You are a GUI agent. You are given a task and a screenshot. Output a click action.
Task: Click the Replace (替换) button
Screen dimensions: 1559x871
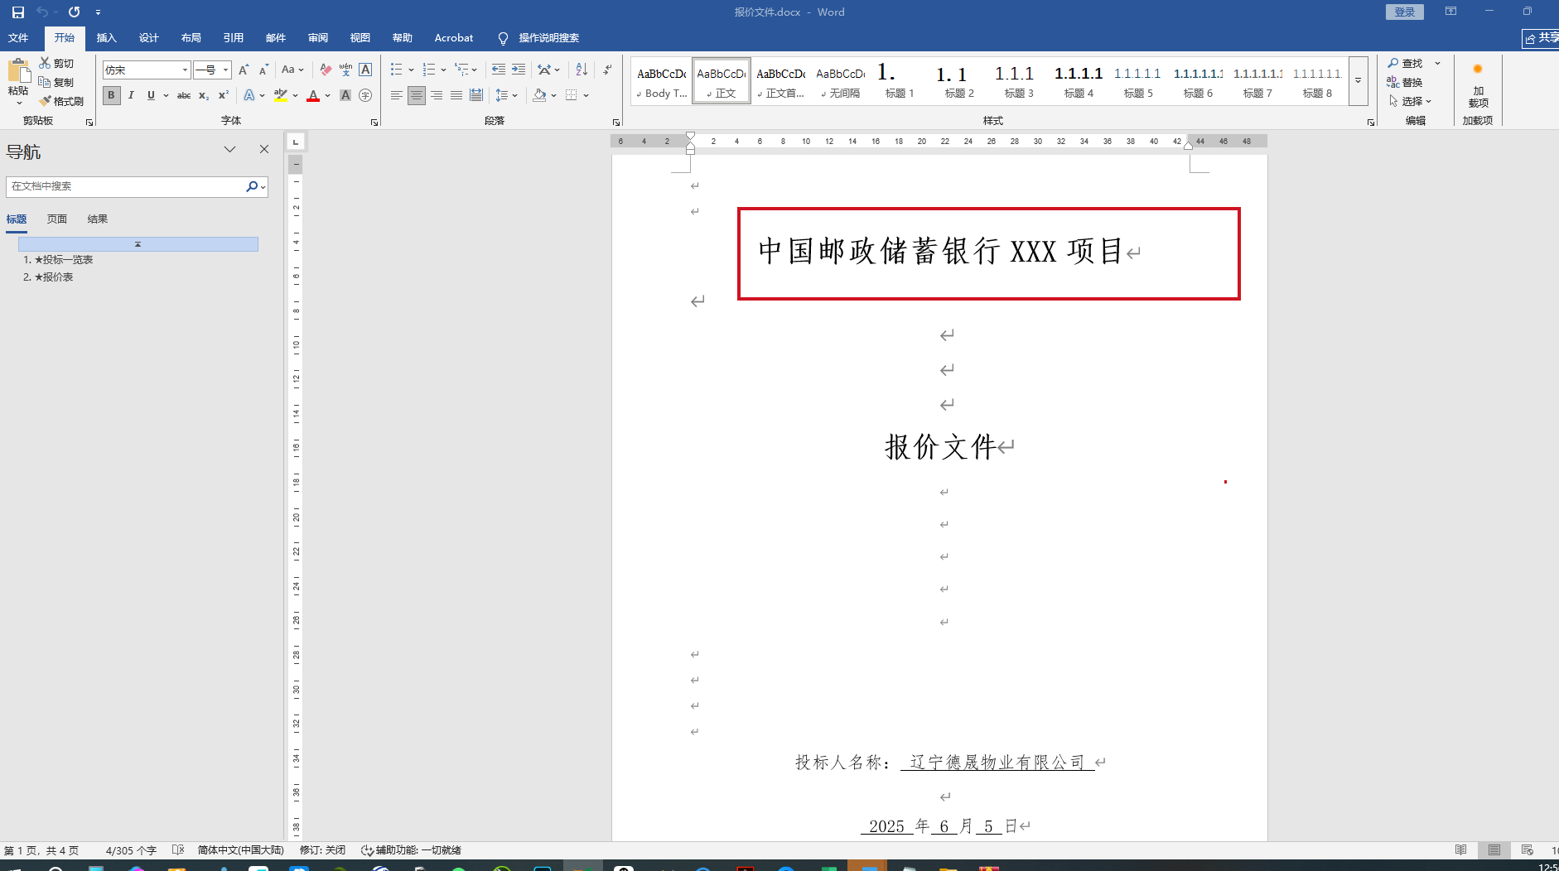point(1405,82)
